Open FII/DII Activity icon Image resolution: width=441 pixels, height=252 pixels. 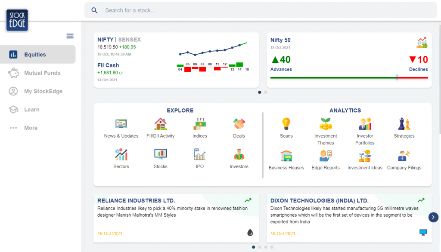pyautogui.click(x=160, y=123)
